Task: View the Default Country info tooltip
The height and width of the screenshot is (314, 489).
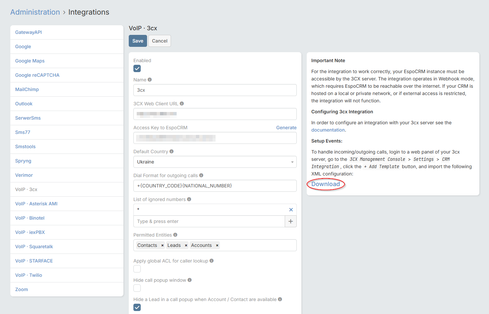Action: coord(171,151)
